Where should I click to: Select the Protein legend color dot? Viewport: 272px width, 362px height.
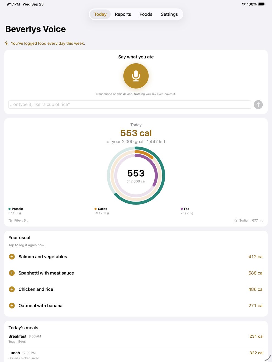coord(10,209)
